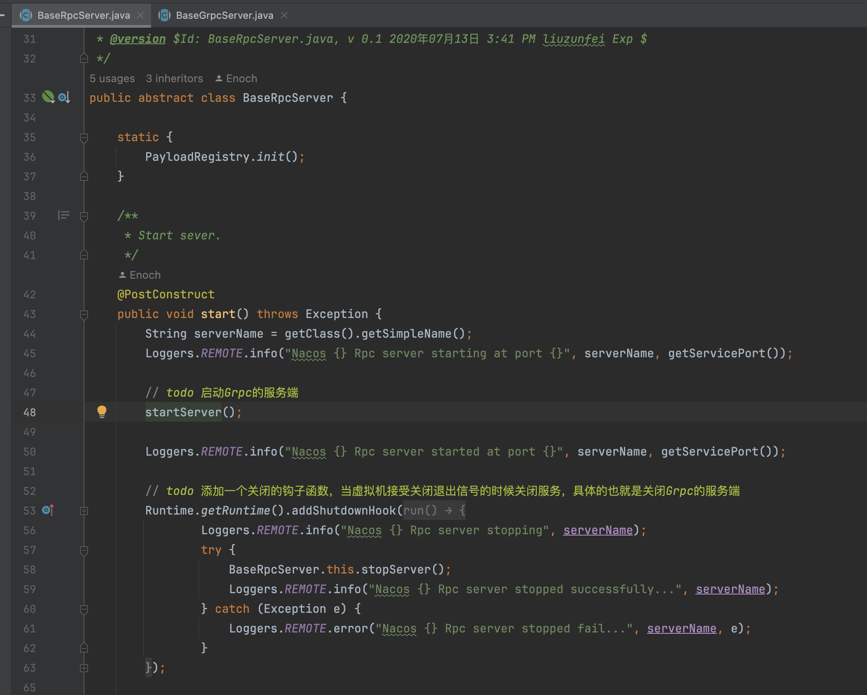Viewport: 867px width, 695px height.
Task: Open the '3 inheritors' code hint
Action: [174, 79]
